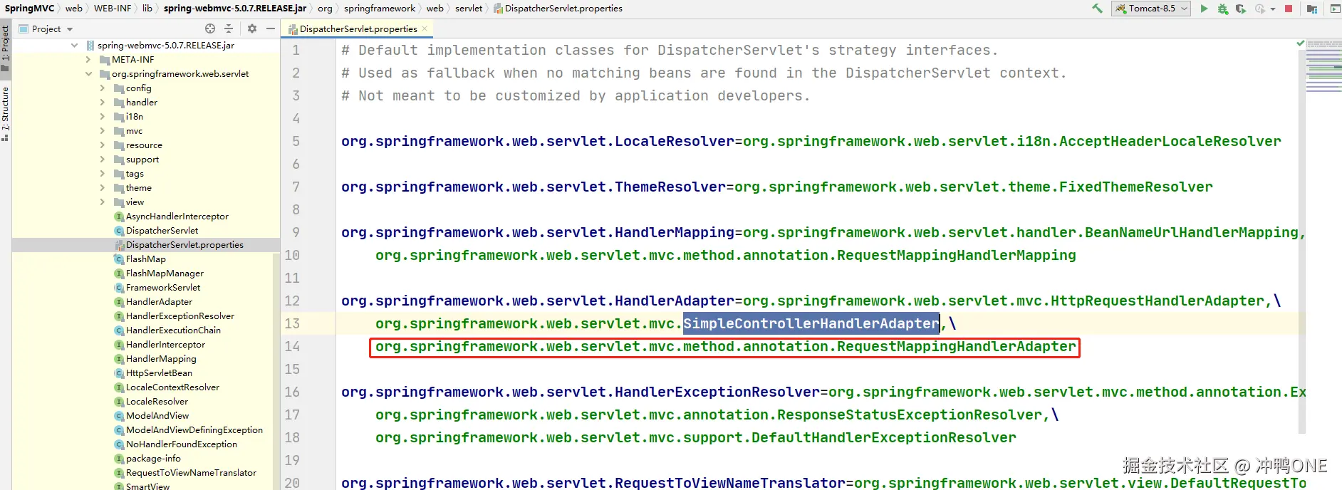
Task: Locate current file with the crosshair icon
Action: (x=210, y=28)
